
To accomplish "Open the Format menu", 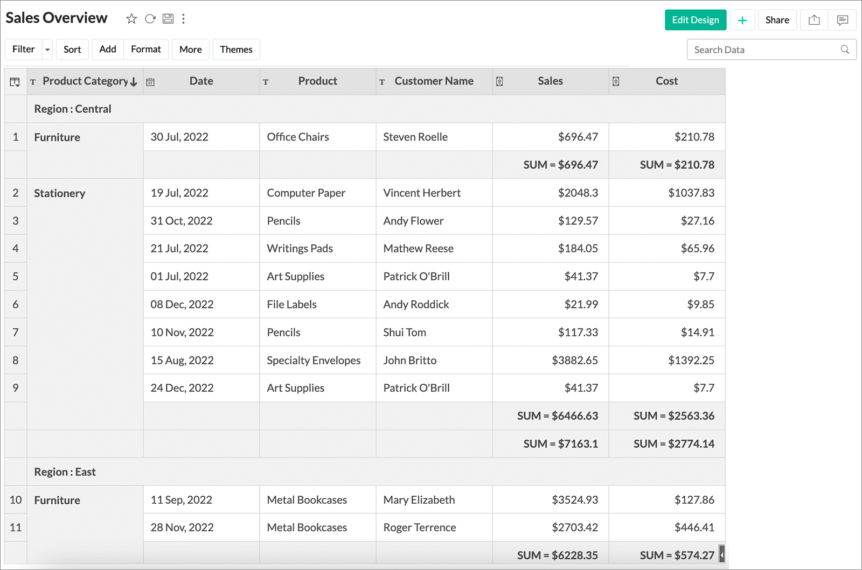I will tap(146, 50).
